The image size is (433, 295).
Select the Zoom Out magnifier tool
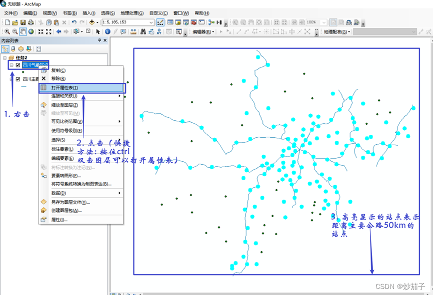(15, 32)
